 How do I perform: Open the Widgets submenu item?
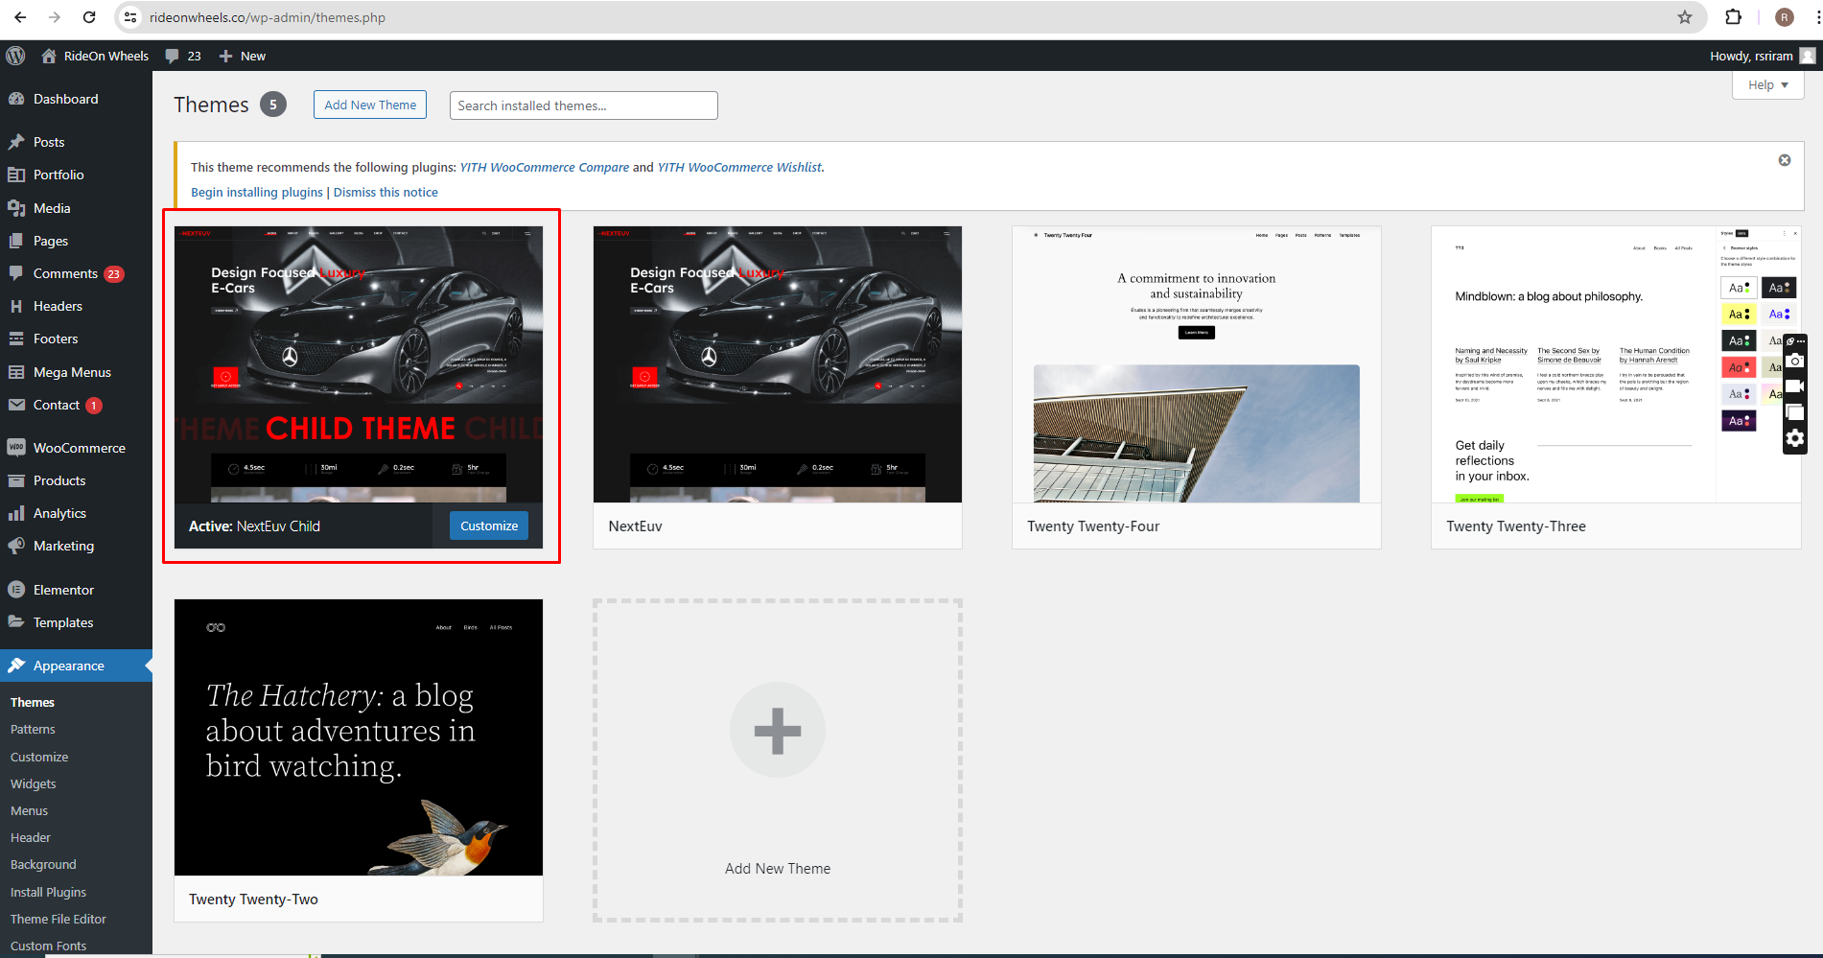(34, 783)
